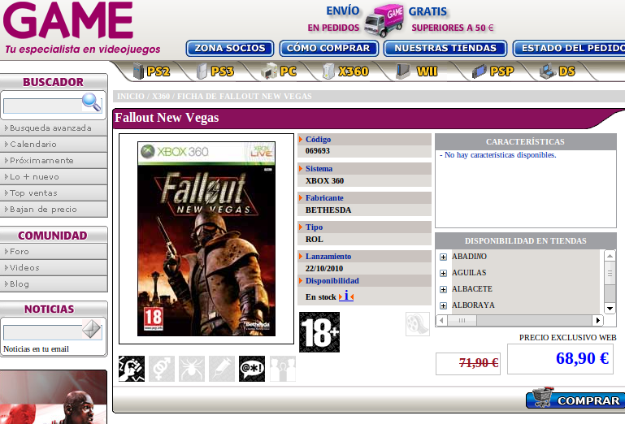Open the Top ventas link
The height and width of the screenshot is (424, 625).
[54, 193]
